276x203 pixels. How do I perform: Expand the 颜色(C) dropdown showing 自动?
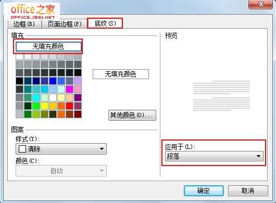[x=61, y=171]
